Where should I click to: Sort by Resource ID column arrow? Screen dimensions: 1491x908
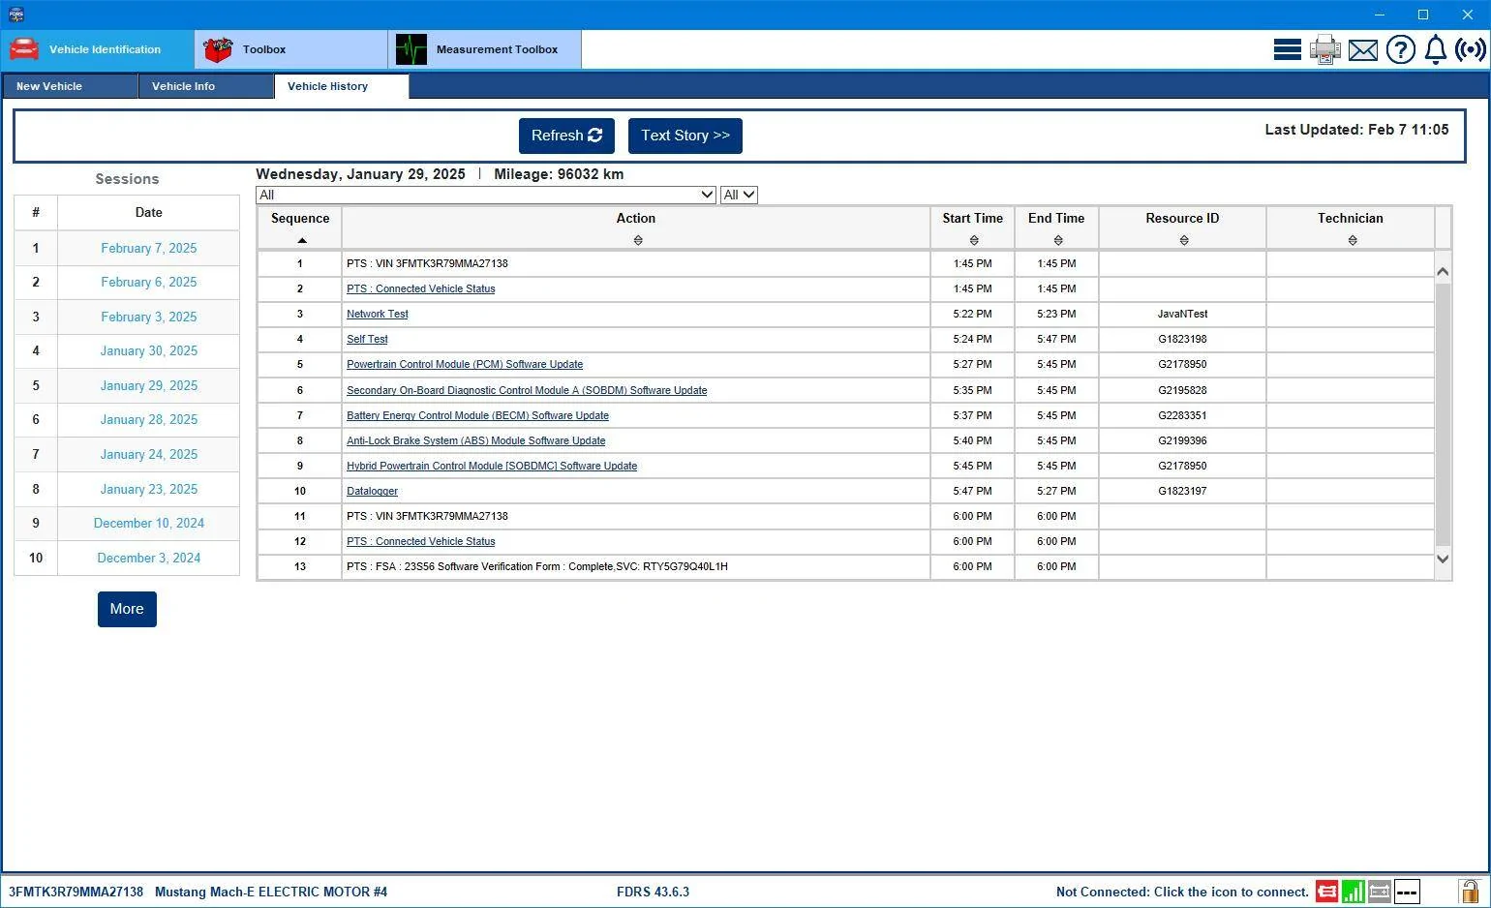(1184, 240)
